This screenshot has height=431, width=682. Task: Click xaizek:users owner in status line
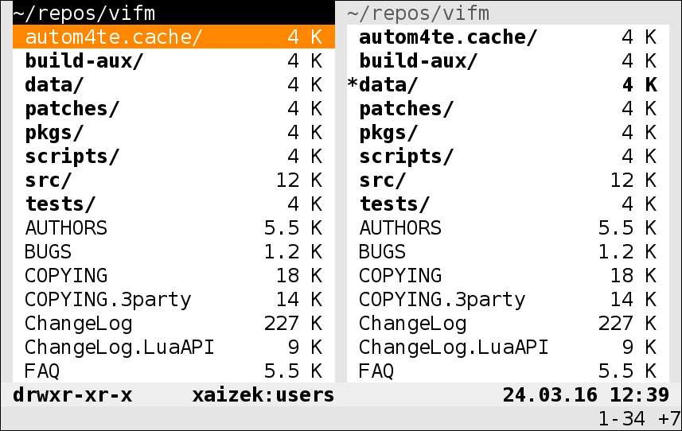pos(263,395)
